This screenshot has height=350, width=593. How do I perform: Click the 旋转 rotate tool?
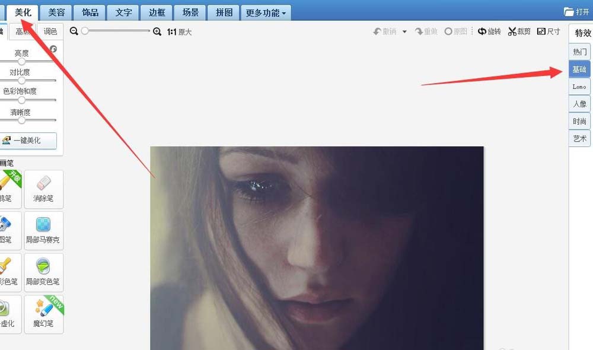tap(489, 31)
